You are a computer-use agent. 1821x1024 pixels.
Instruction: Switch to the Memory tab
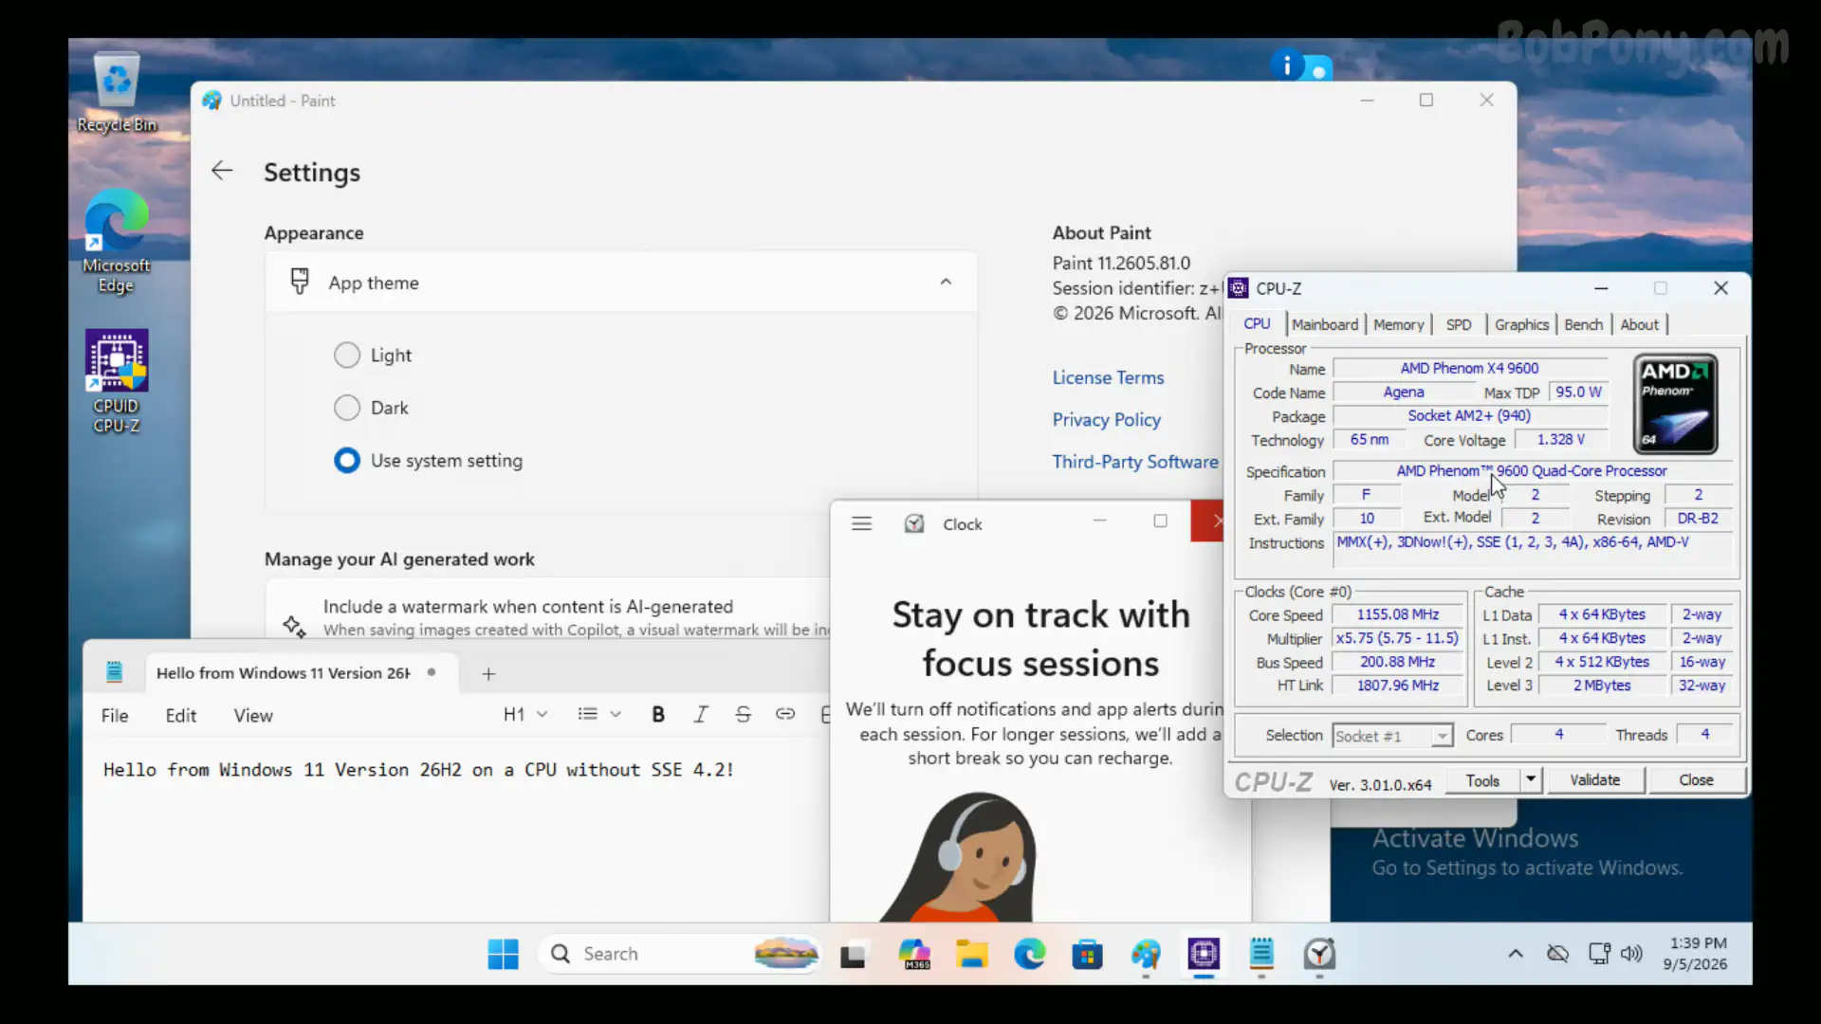(x=1399, y=324)
